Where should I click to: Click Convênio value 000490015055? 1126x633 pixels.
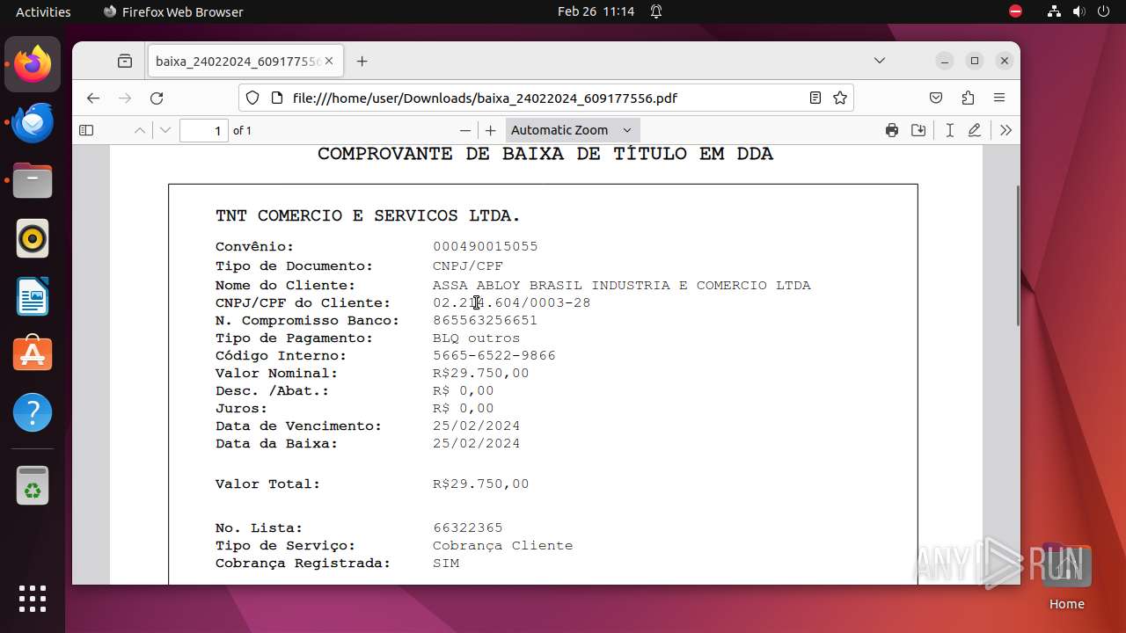(x=485, y=247)
